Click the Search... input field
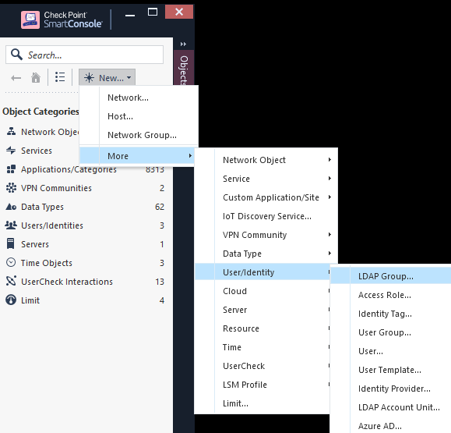 (85, 55)
